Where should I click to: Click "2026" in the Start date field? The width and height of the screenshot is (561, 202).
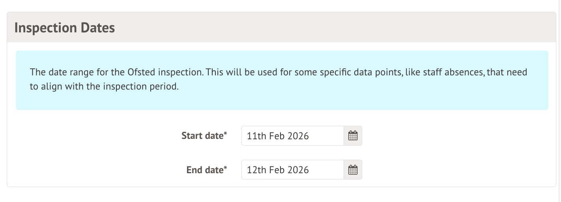tap(298, 136)
